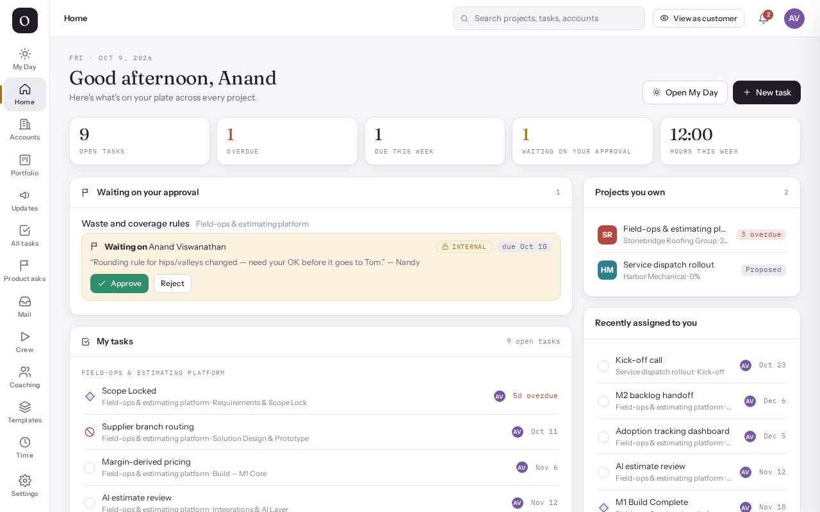Approve the Waste and coverage rules request
The height and width of the screenshot is (512, 820).
coord(119,284)
